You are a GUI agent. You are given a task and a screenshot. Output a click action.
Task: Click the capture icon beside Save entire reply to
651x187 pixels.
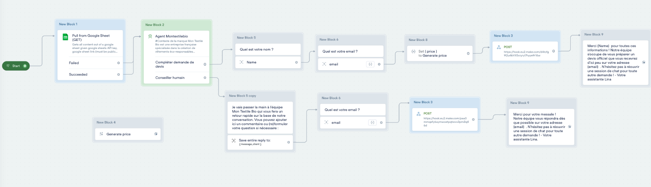(234, 140)
